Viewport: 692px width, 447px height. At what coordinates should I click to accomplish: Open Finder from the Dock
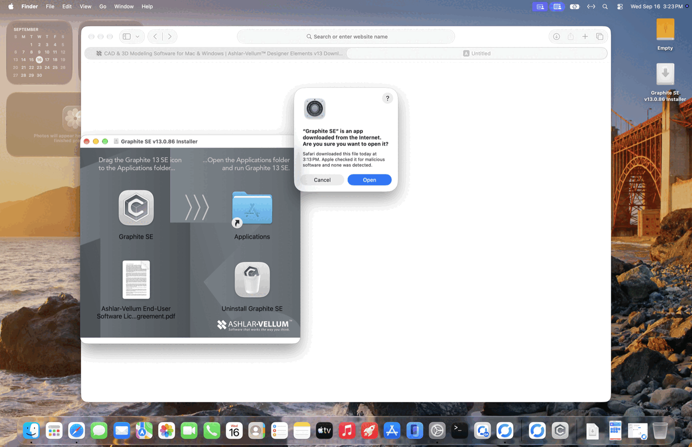tap(31, 431)
